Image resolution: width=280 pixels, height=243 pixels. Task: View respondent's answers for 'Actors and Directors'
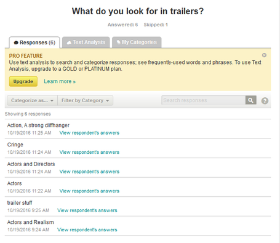pyautogui.click(x=89, y=172)
